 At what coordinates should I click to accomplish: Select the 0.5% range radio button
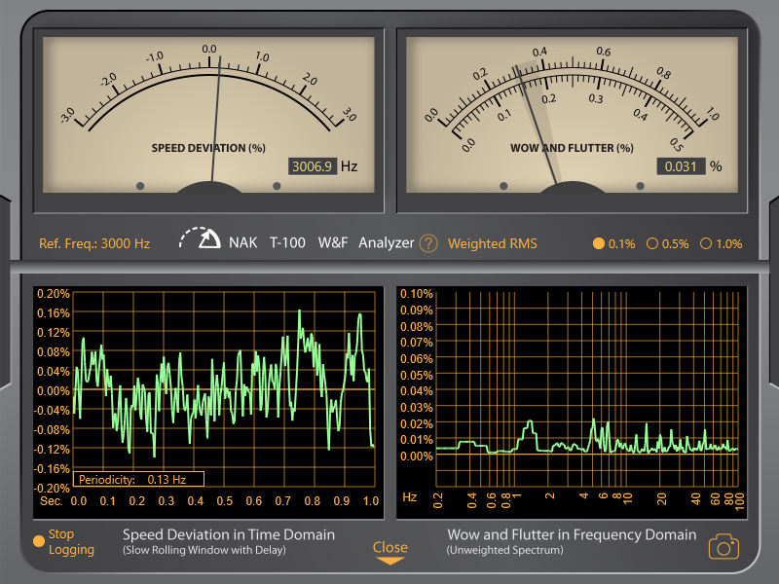pyautogui.click(x=652, y=244)
